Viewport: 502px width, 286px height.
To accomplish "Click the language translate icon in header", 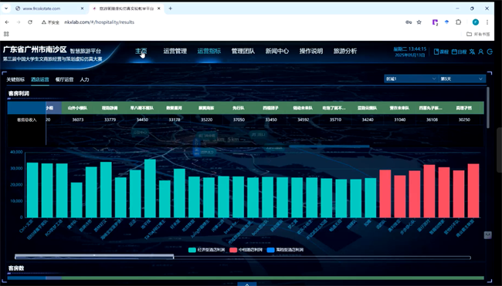I will click(x=472, y=52).
